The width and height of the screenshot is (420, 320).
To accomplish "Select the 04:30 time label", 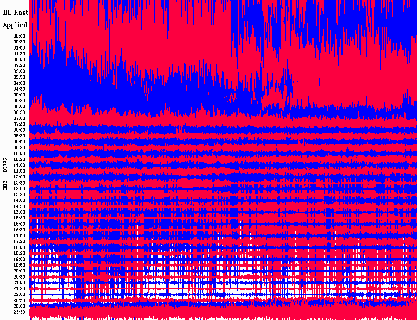I will point(19,89).
